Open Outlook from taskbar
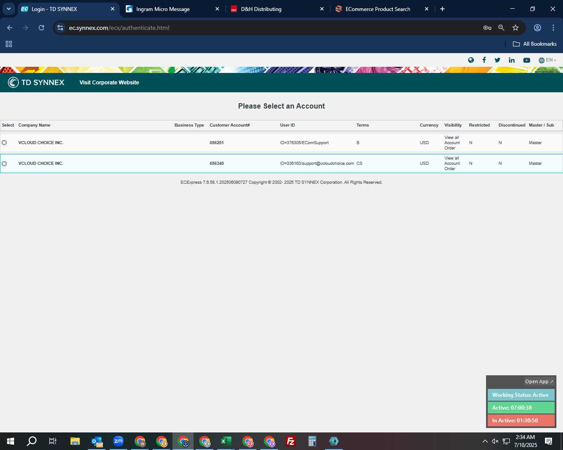563x450 pixels. 97,441
